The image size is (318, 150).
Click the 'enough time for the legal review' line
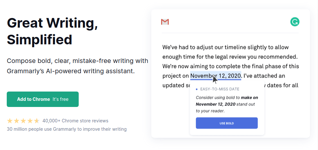click(230, 57)
